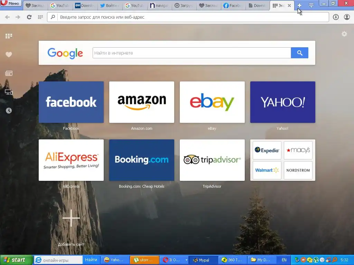Screen dimensions: 354x265
Task: Open Mypal taskbar item
Action: pos(203,260)
